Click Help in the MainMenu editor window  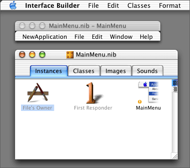point(146,37)
